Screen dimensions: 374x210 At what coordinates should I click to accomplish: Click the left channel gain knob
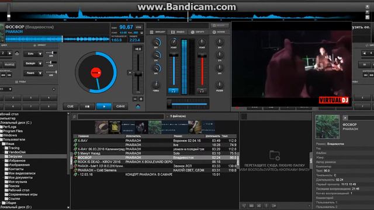[174, 43]
